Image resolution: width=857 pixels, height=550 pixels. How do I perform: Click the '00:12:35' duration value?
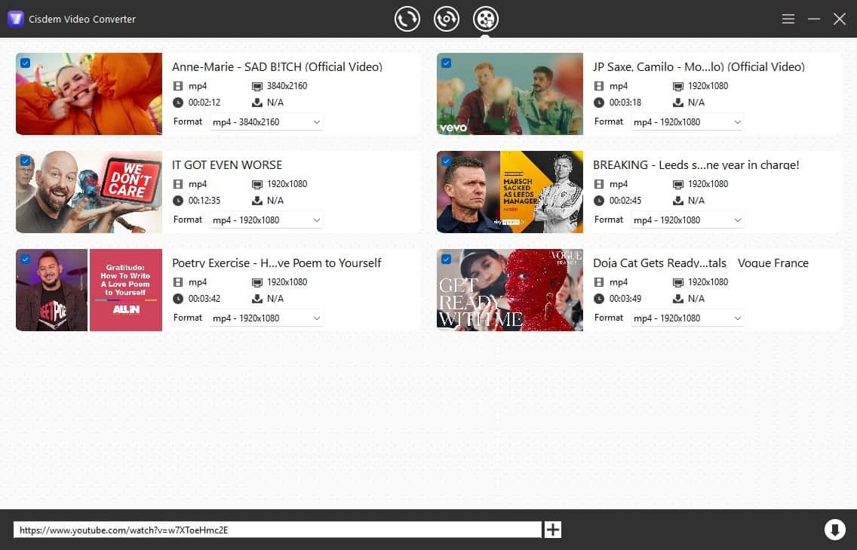pos(204,201)
